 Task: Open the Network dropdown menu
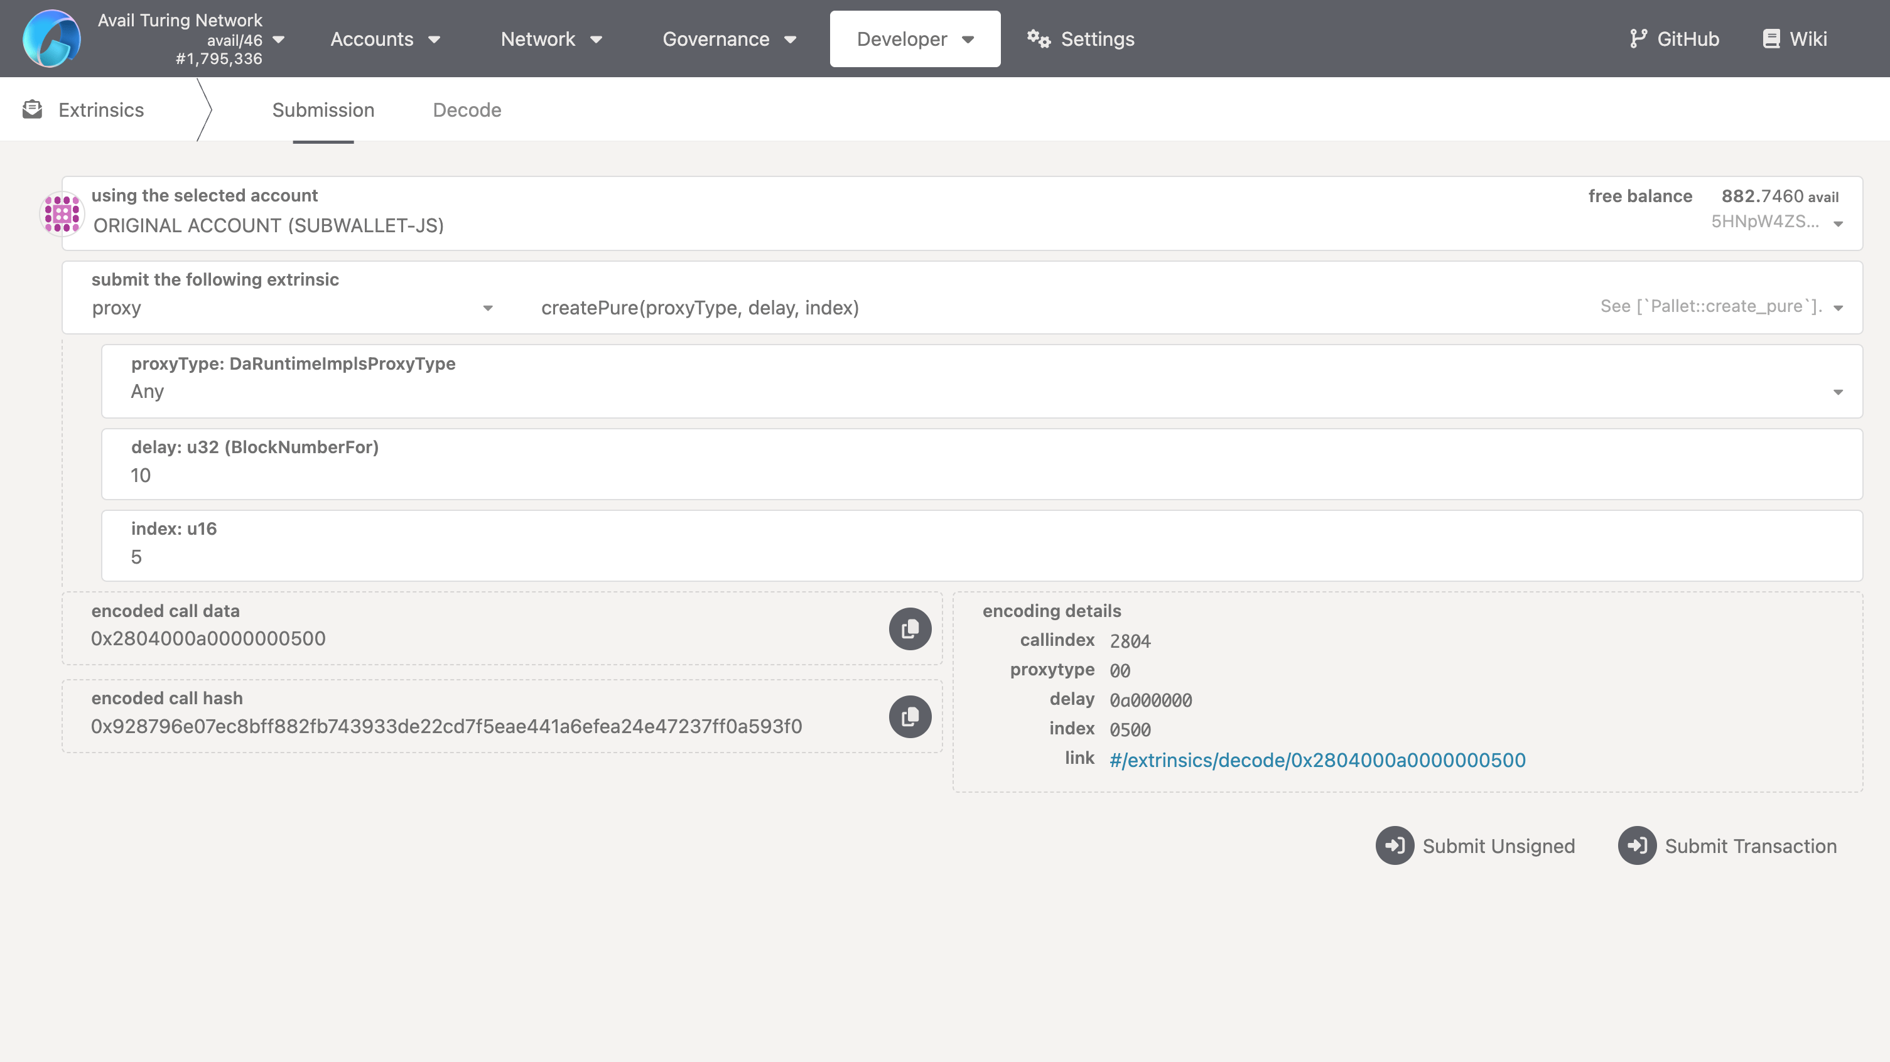click(551, 39)
